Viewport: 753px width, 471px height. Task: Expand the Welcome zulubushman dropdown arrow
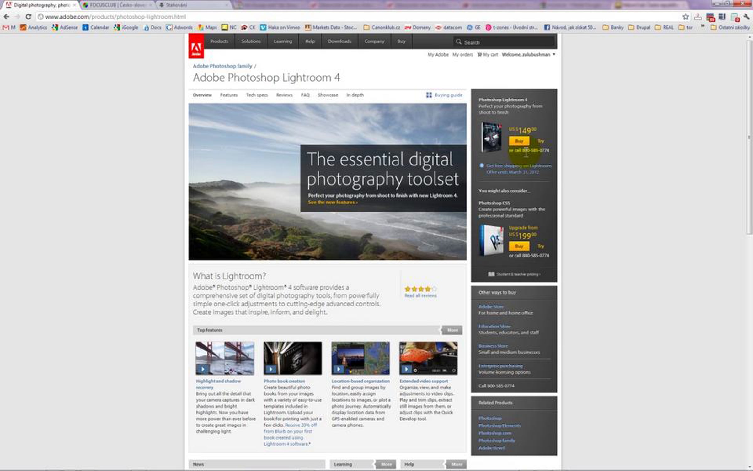click(554, 54)
